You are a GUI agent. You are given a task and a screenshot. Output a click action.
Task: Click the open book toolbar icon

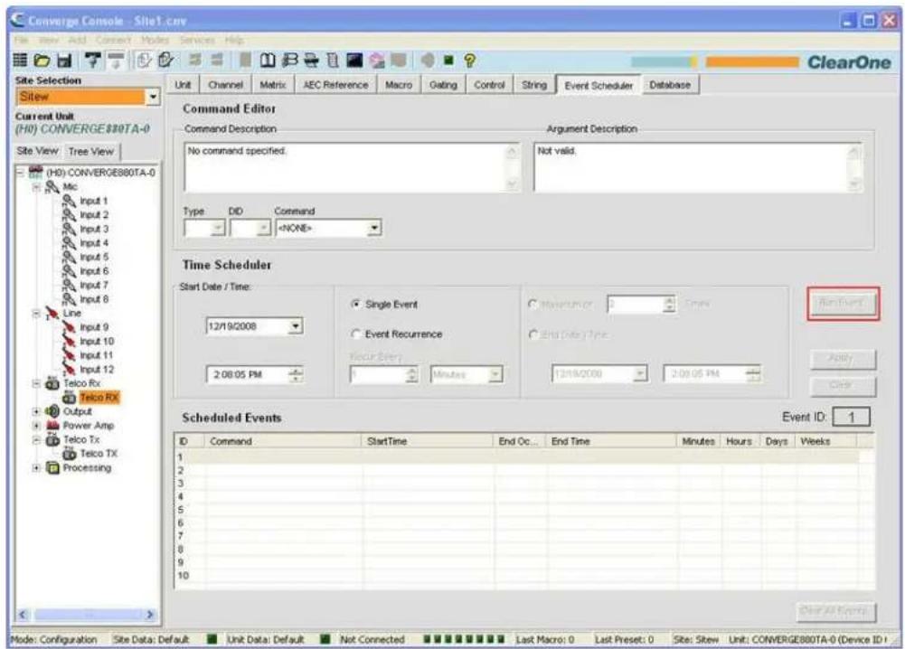click(x=268, y=60)
